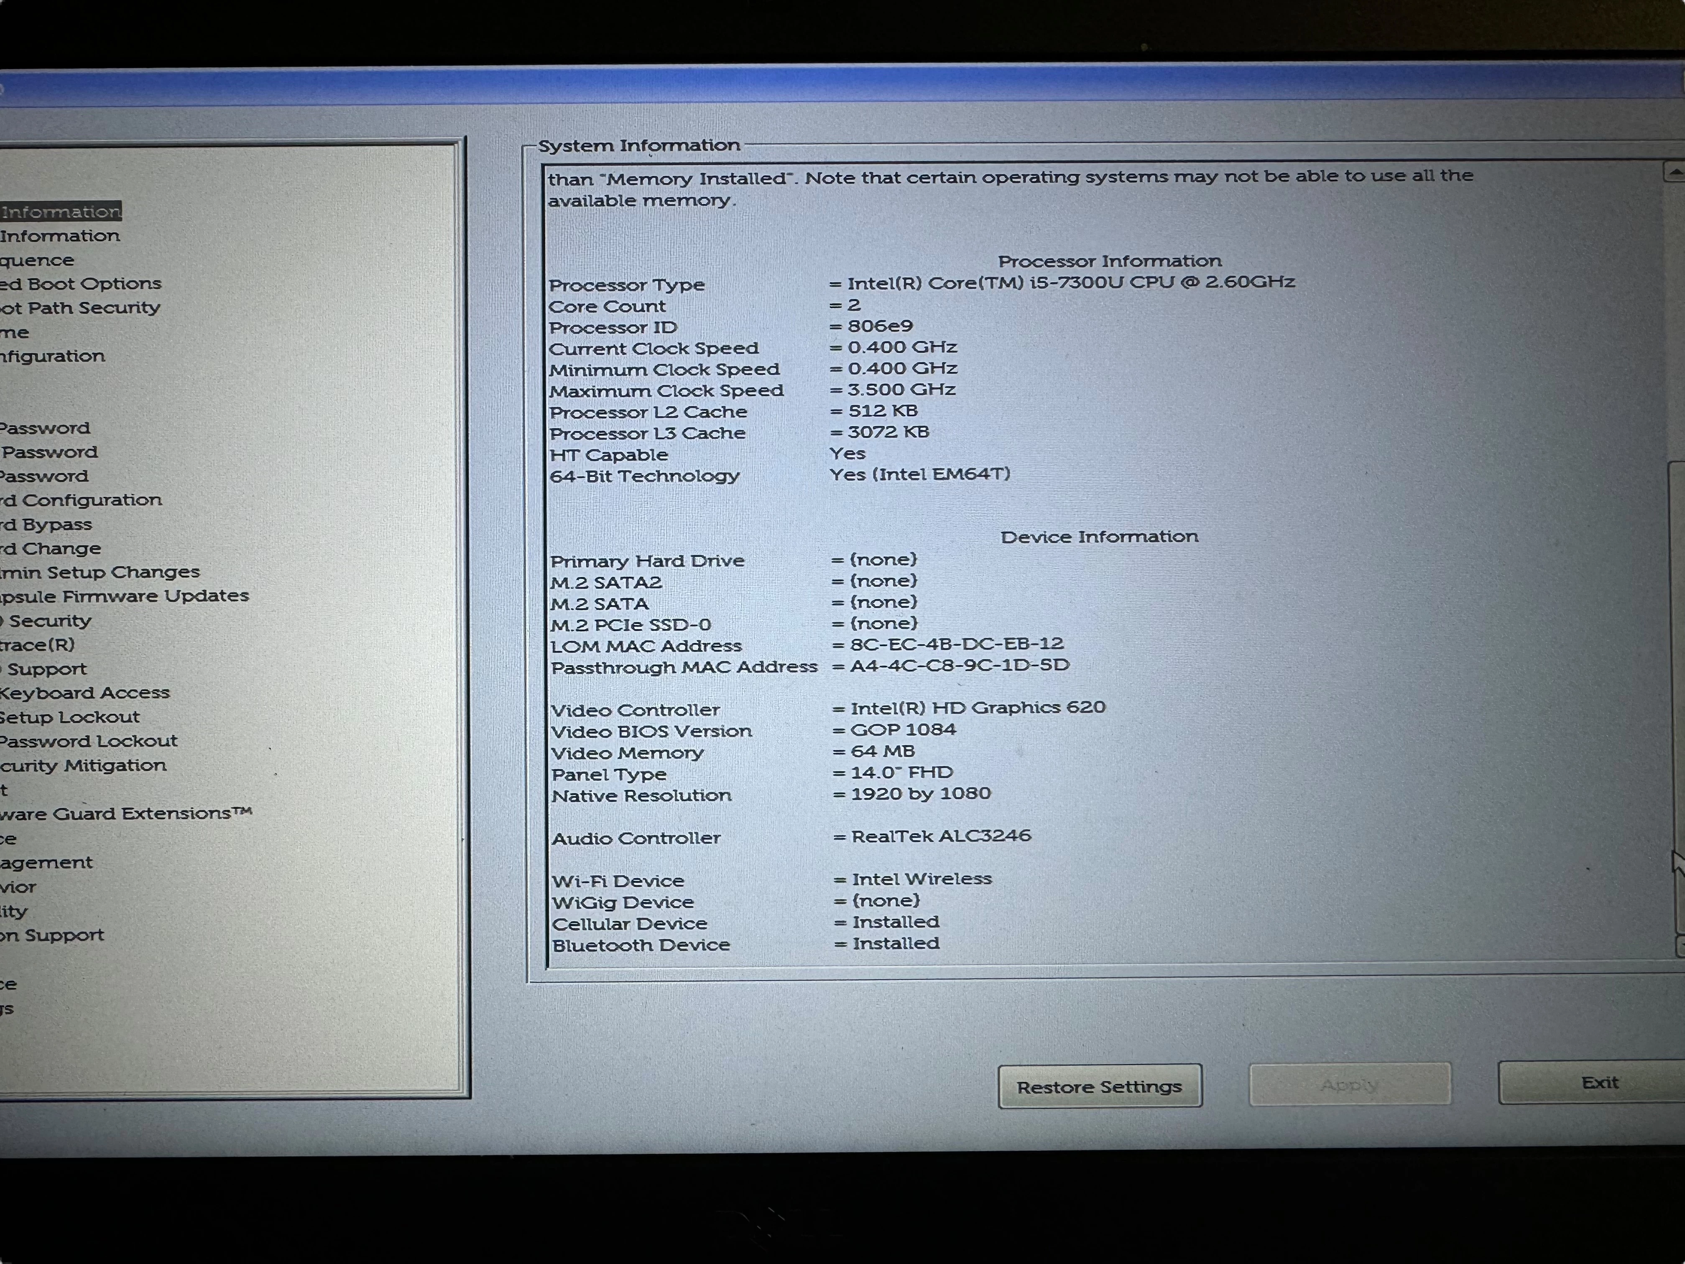Select the highlighted System Information entry
The width and height of the screenshot is (1685, 1264).
tap(61, 212)
